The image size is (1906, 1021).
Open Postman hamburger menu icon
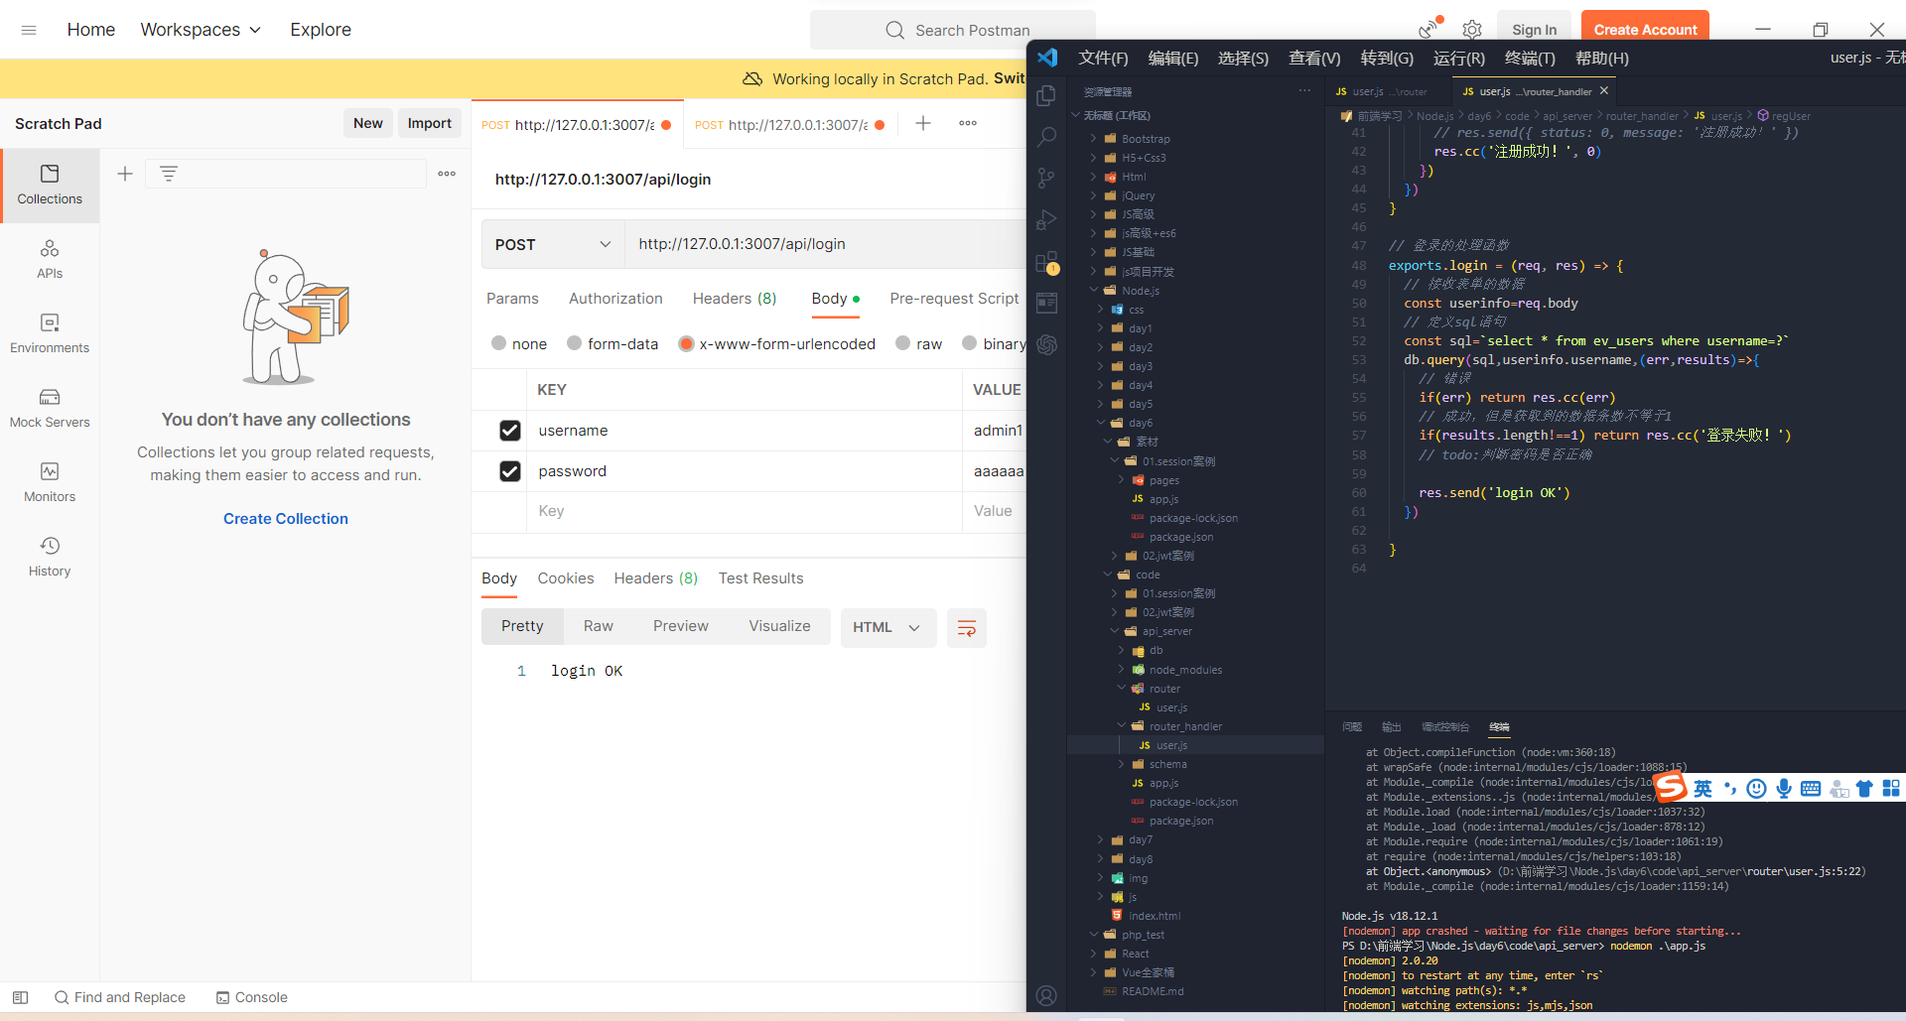point(29,30)
